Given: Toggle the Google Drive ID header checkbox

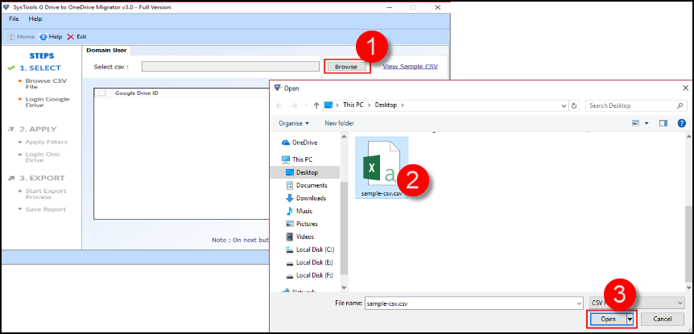Looking at the screenshot, I should point(102,93).
